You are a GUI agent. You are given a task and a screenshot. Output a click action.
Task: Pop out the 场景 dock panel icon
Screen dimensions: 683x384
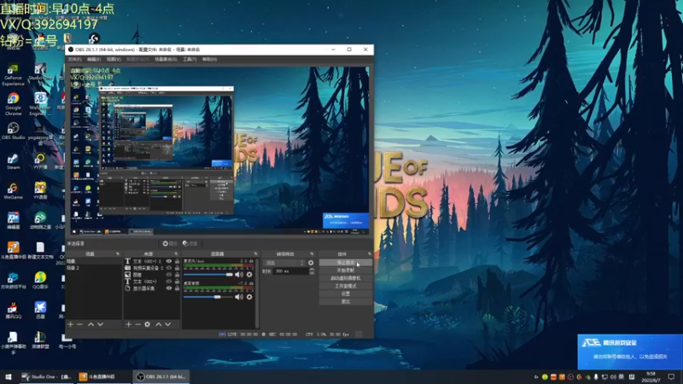[118, 253]
